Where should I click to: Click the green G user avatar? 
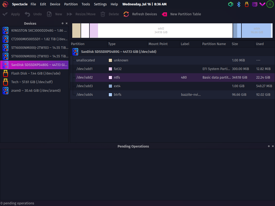[270, 4]
